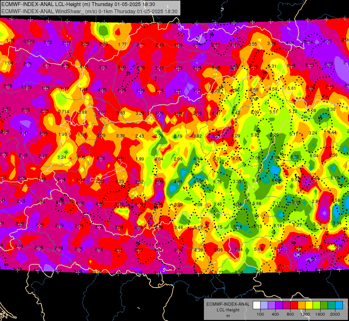Click the wind shear value 6.76

217,182
